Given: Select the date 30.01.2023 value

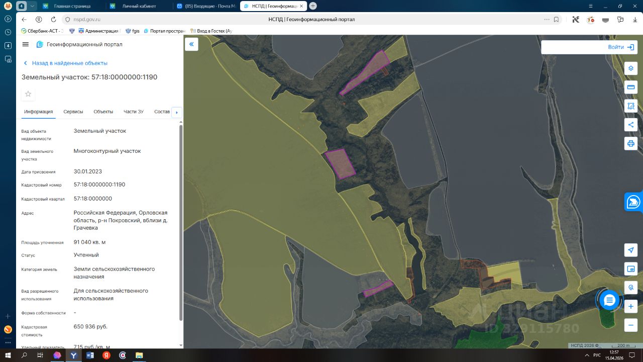Looking at the screenshot, I should click(x=88, y=171).
